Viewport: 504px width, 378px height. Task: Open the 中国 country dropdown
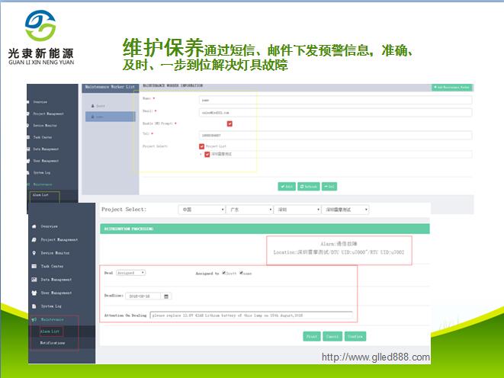point(201,210)
